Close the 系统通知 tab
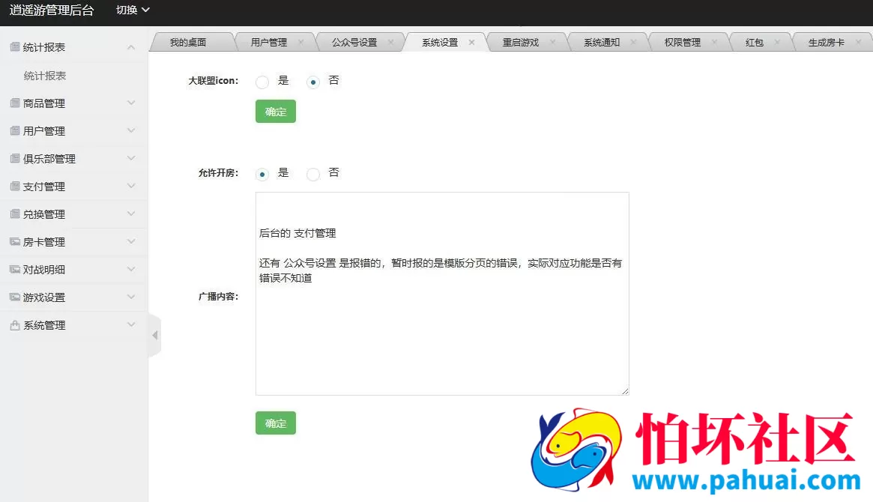 (633, 42)
